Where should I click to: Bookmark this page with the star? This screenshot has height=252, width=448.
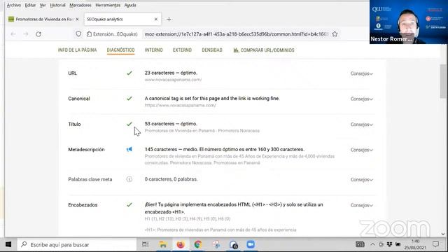pyautogui.click(x=335, y=34)
